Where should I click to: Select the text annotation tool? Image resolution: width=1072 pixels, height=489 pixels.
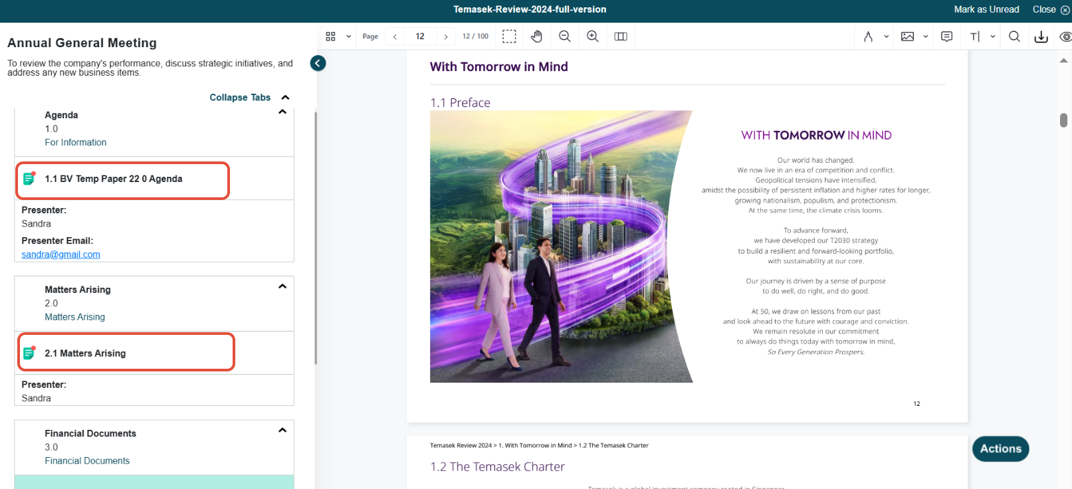coord(974,37)
